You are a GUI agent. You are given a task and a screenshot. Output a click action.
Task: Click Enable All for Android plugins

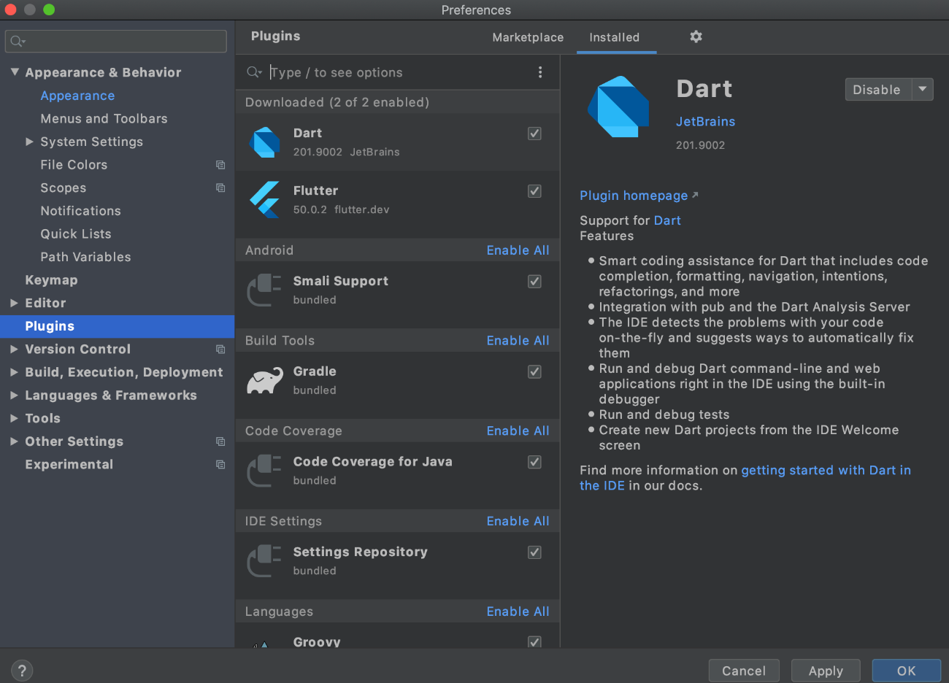click(518, 250)
